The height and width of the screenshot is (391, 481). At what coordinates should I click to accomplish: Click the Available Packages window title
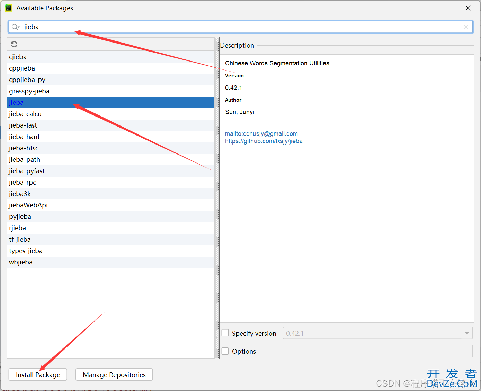point(45,8)
